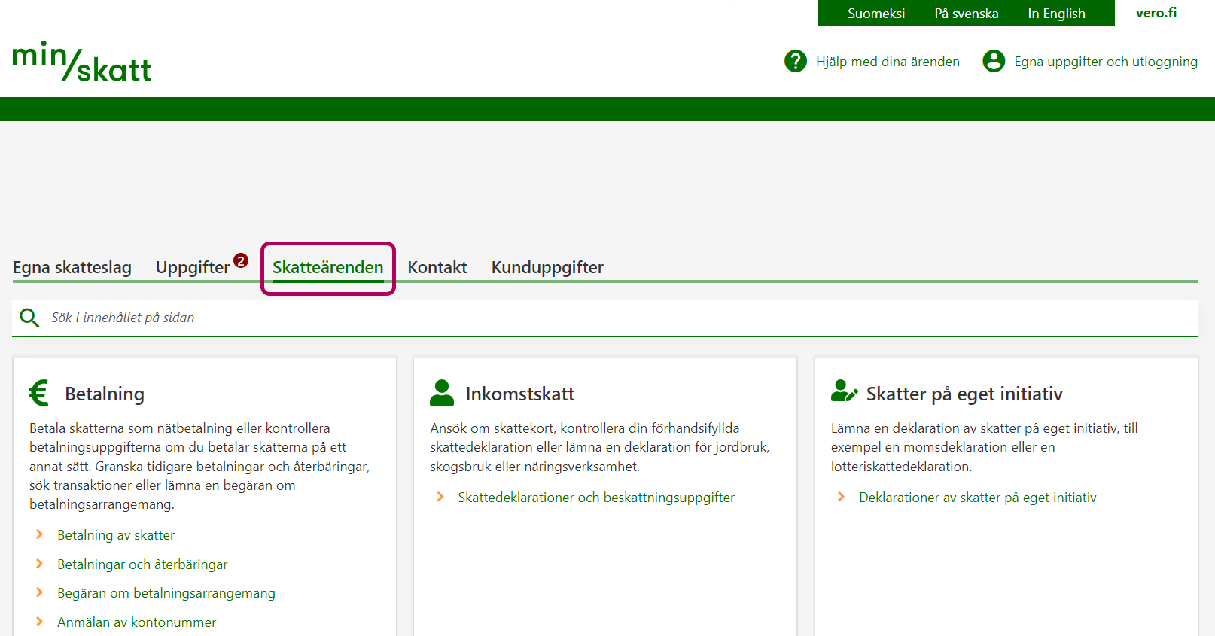Screen dimensions: 1215x636
Task: Click the person-with-pen icon beside Skatter på eget initiativ
Action: [x=844, y=391]
